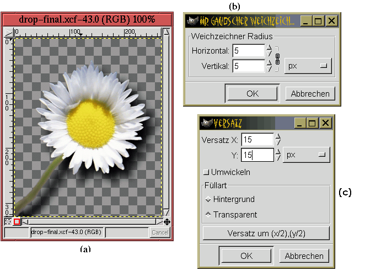The image size is (392, 276).
Task: Click Abbrechen in the Versatz dialog
Action: (304, 256)
